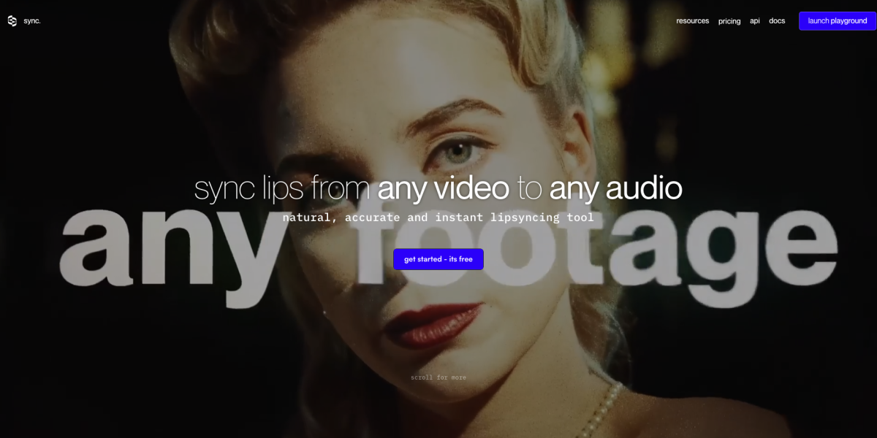This screenshot has height=438, width=877.
Task: Click the woman's red lips in video
Action: (436, 324)
